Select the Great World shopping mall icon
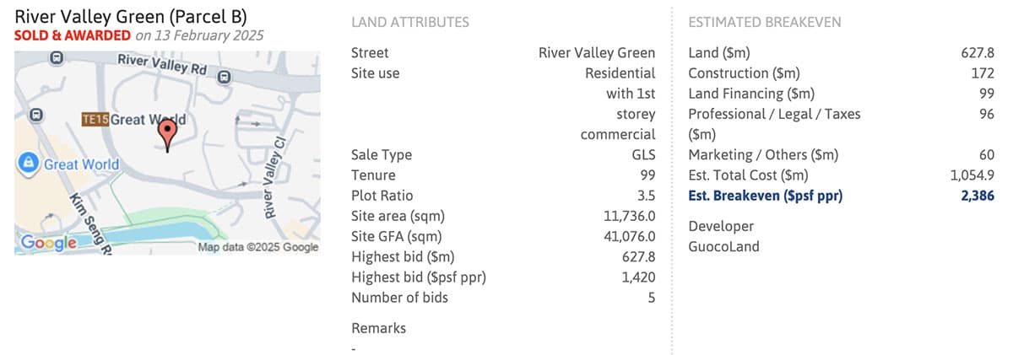 pyautogui.click(x=29, y=162)
